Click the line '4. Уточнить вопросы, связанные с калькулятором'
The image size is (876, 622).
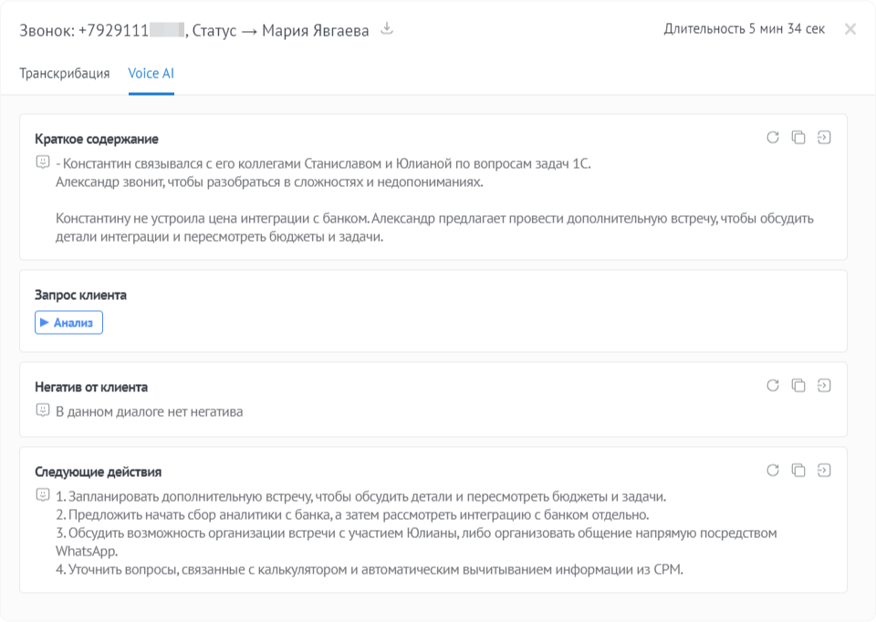[370, 569]
